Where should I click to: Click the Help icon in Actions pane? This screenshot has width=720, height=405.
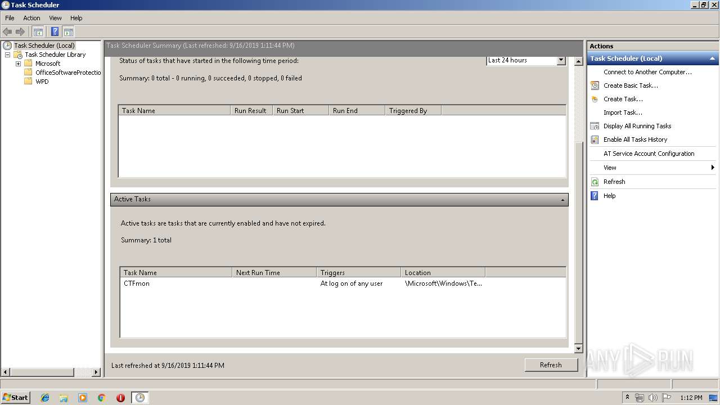(x=595, y=196)
